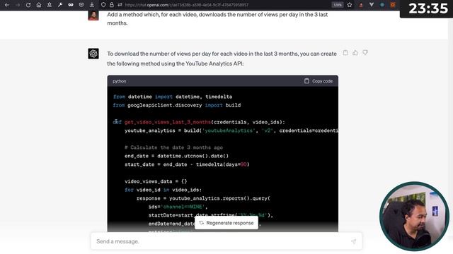Open the orange extension icon
This screenshot has width=453, height=254.
[393, 5]
